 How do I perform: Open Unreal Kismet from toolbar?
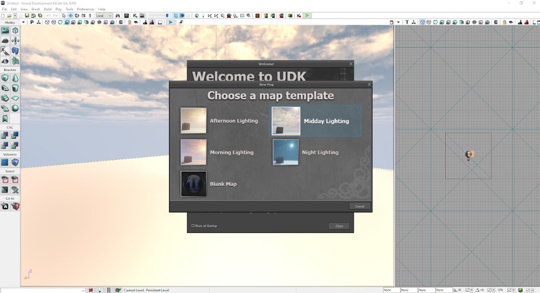[135, 16]
